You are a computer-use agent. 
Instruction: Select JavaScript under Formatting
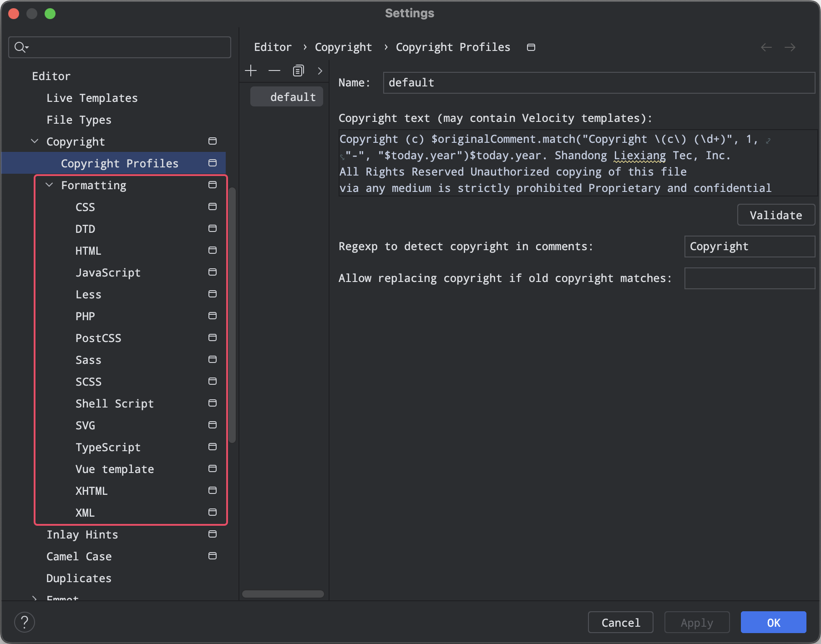pyautogui.click(x=108, y=273)
